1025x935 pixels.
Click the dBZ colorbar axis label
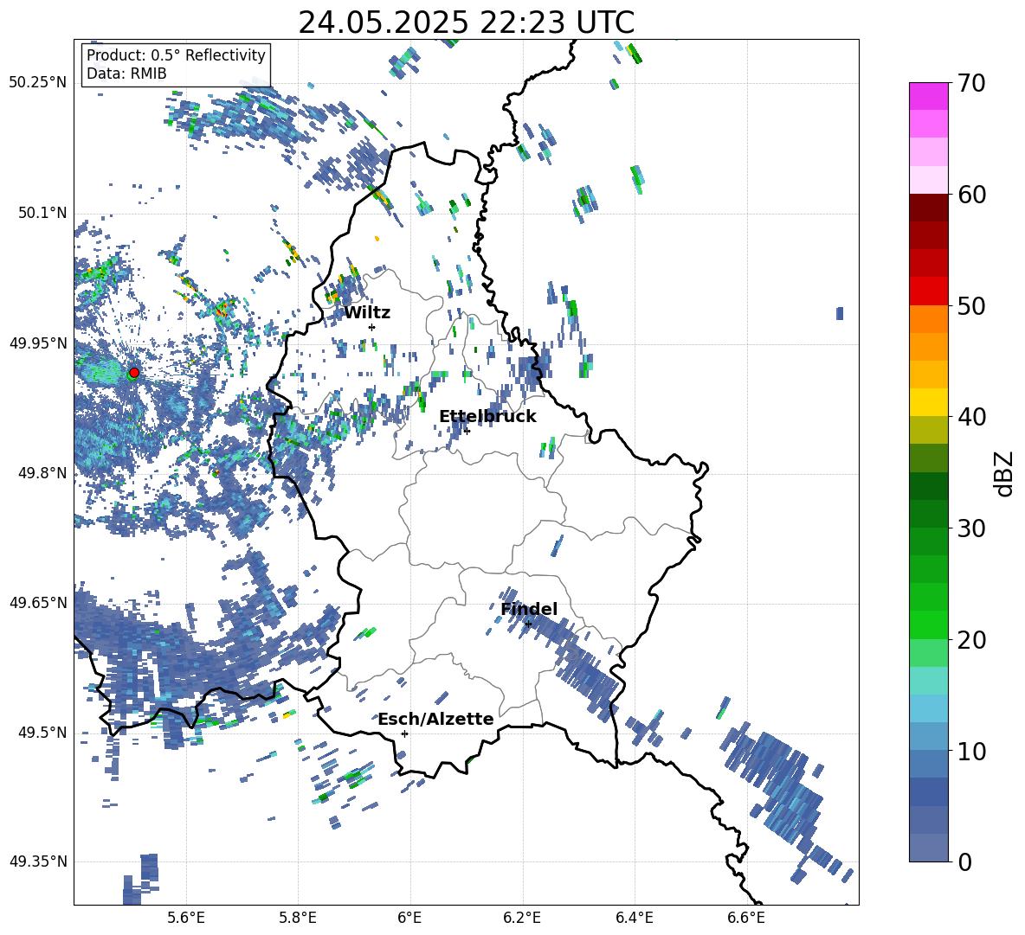pyautogui.click(x=1005, y=474)
